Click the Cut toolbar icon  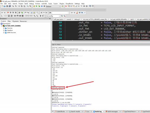coord(19,6)
